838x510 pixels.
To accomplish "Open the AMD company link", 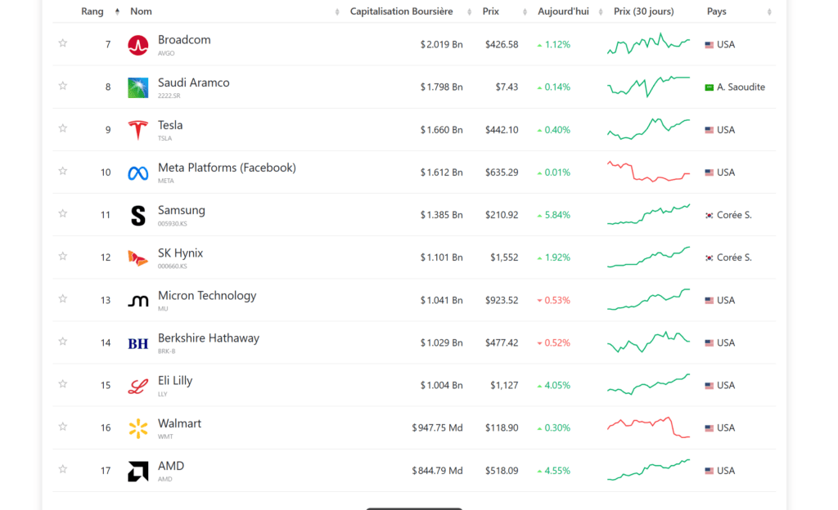I will click(x=171, y=466).
